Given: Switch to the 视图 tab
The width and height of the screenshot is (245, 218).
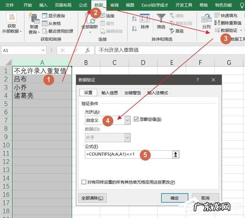Looking at the screenshot, I should click(130, 5).
